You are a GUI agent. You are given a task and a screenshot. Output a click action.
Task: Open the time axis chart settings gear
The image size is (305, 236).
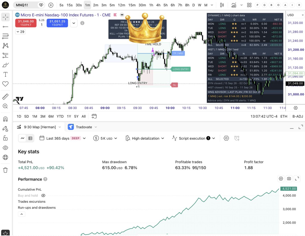pyautogui.click(x=295, y=108)
